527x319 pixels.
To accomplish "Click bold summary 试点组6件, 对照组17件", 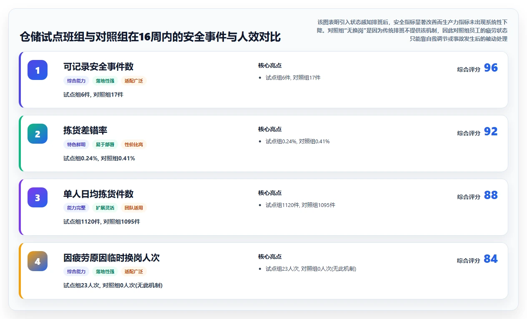I will (93, 95).
